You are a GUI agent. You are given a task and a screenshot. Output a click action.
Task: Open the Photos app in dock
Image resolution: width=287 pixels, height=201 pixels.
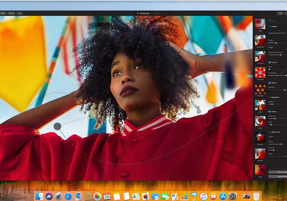97,196
